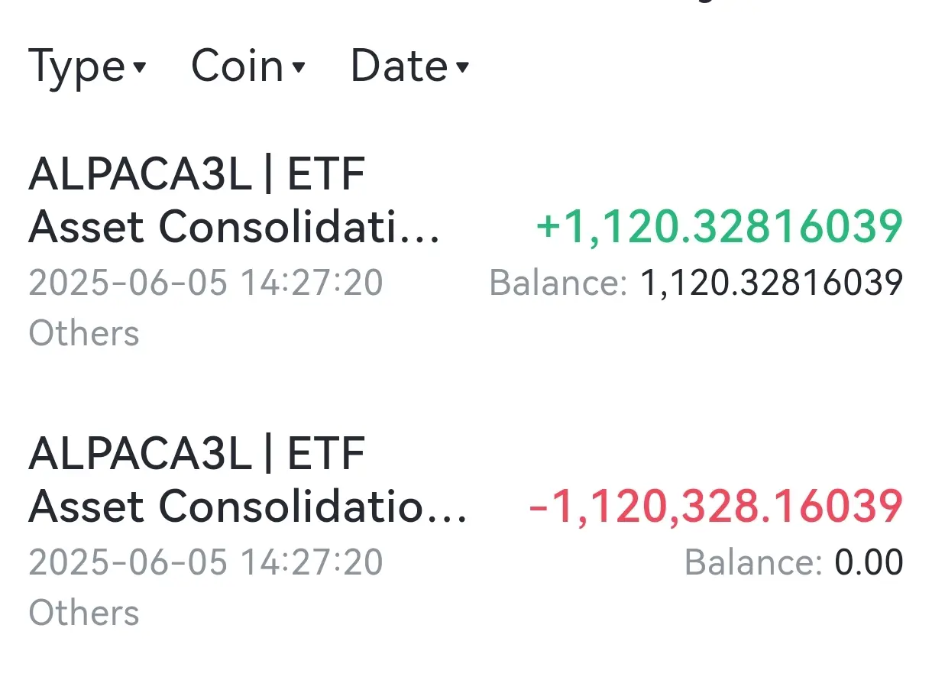This screenshot has width=932, height=693.
Task: Click the red -1,120,328.16039 amount
Action: click(715, 507)
